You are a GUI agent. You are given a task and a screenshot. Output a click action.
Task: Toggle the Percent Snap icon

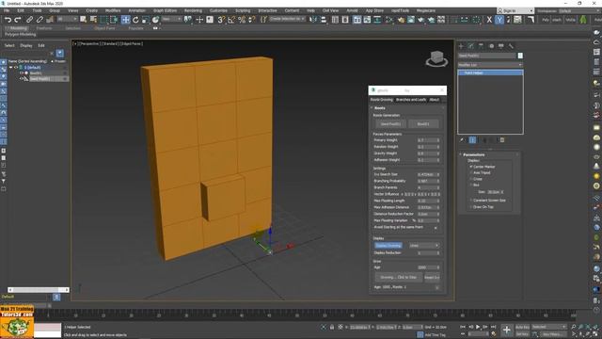(242, 20)
